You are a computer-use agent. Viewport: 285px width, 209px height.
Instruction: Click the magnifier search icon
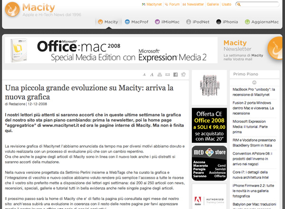(239, 4)
